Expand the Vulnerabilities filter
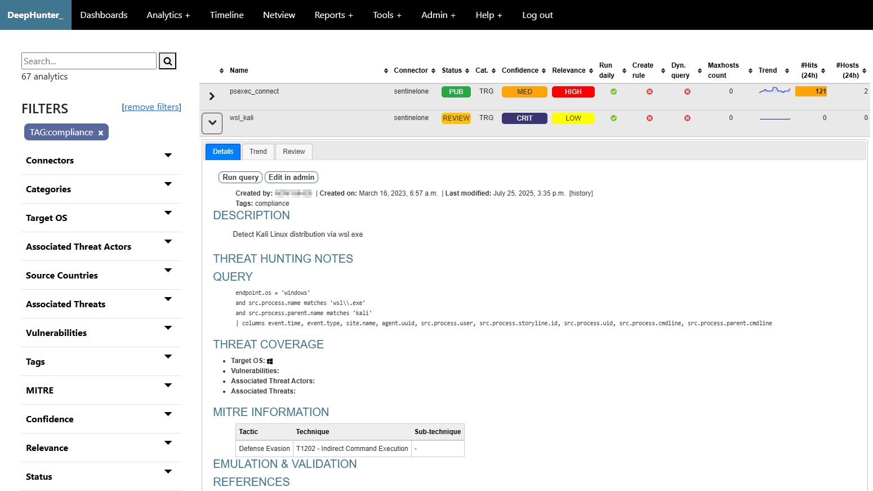Screen dimensions: 873x491 (101, 333)
